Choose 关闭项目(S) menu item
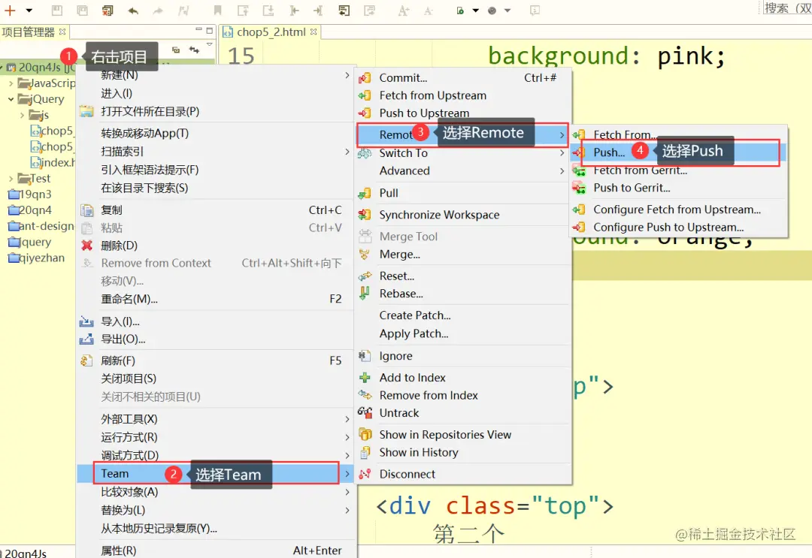 pyautogui.click(x=215, y=379)
